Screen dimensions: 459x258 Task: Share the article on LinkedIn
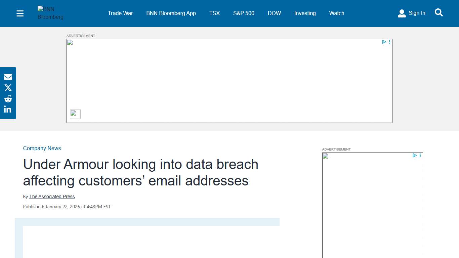click(x=8, y=109)
